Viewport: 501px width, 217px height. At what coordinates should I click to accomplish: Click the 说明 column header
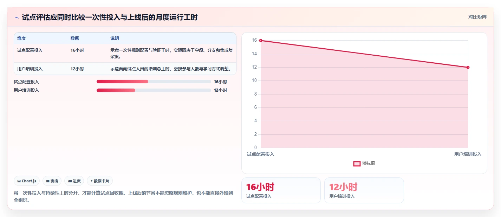point(115,38)
